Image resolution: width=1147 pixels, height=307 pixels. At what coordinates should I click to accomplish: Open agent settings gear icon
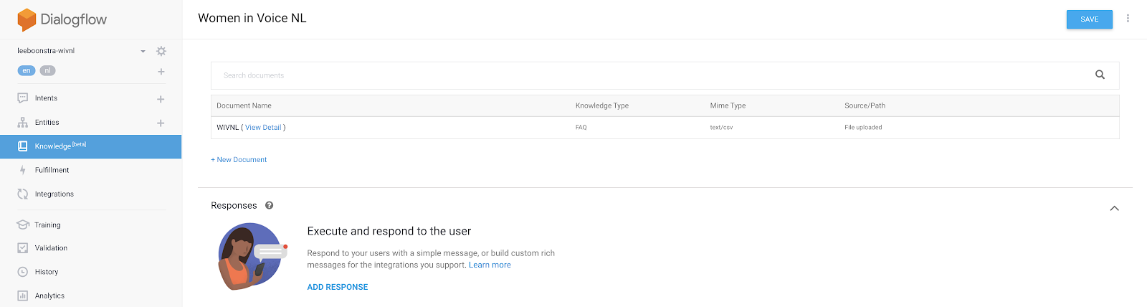pyautogui.click(x=161, y=51)
